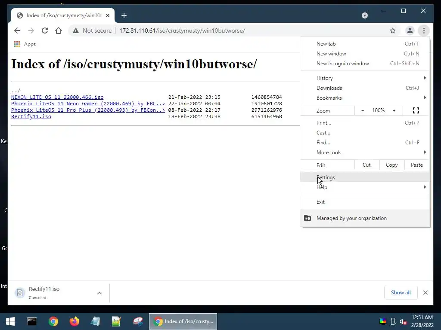Bookmark this page with the star icon
This screenshot has height=330, width=441.
pyautogui.click(x=393, y=31)
